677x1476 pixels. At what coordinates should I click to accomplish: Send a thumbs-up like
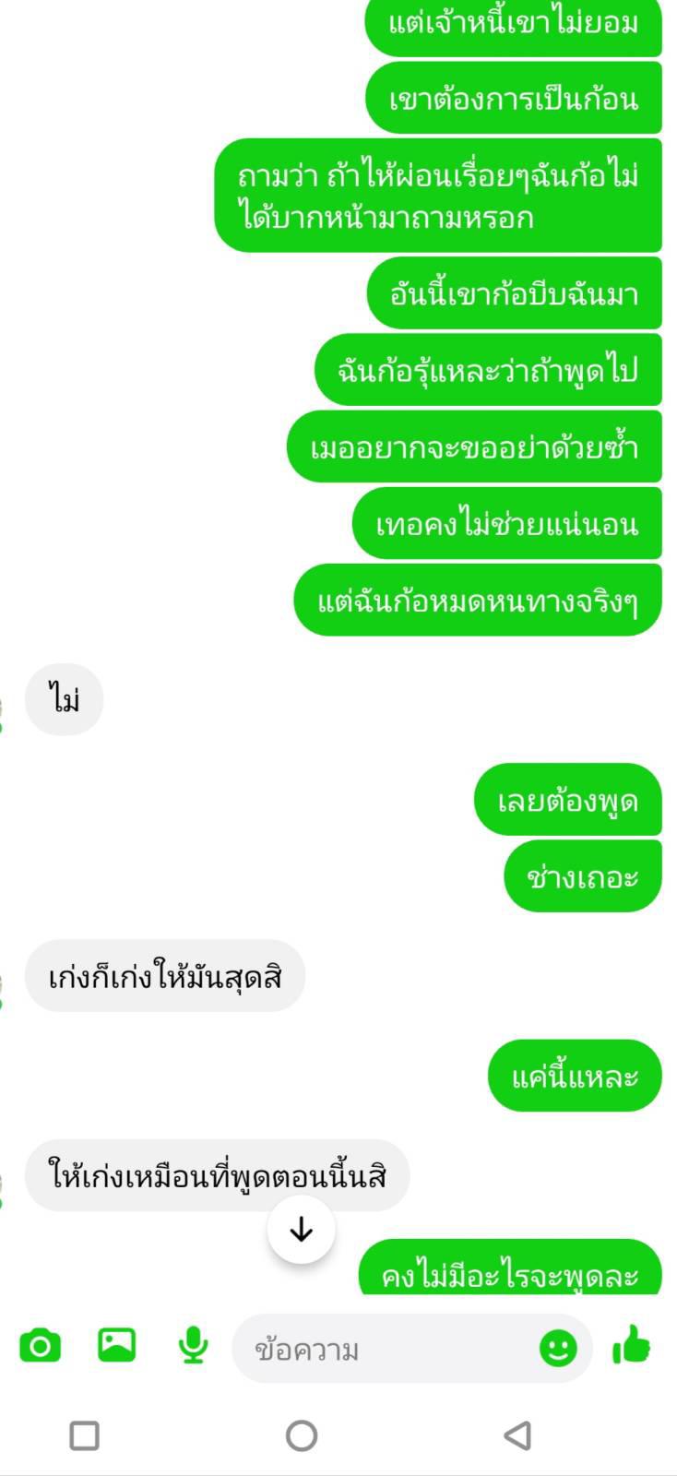click(x=632, y=1345)
